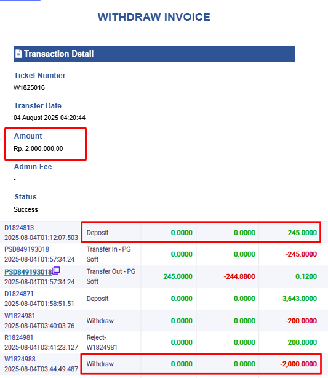Select the Success status text
The image size is (328, 378).
pos(26,209)
